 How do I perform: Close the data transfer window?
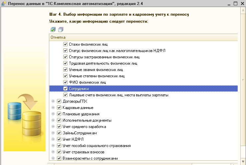[242, 3]
